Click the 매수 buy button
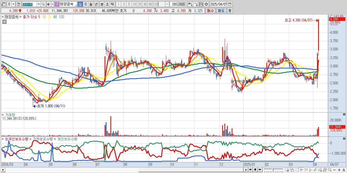The width and height of the screenshot is (347, 173). tap(210, 11)
